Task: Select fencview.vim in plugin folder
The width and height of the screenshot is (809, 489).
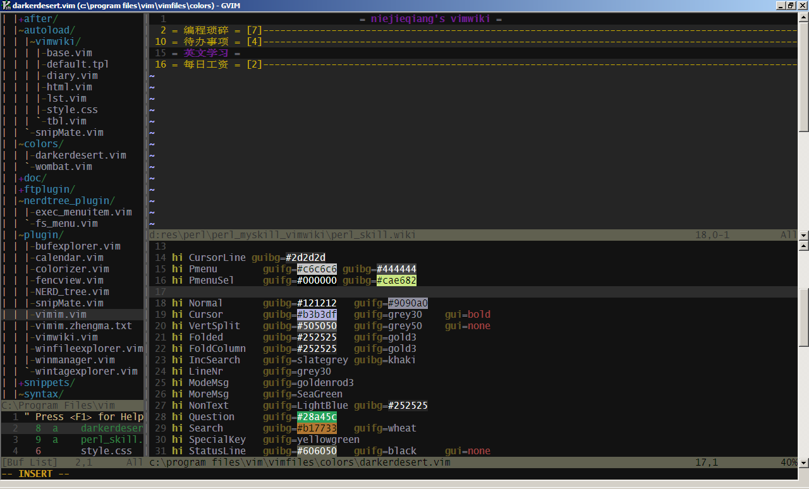Action: point(70,281)
